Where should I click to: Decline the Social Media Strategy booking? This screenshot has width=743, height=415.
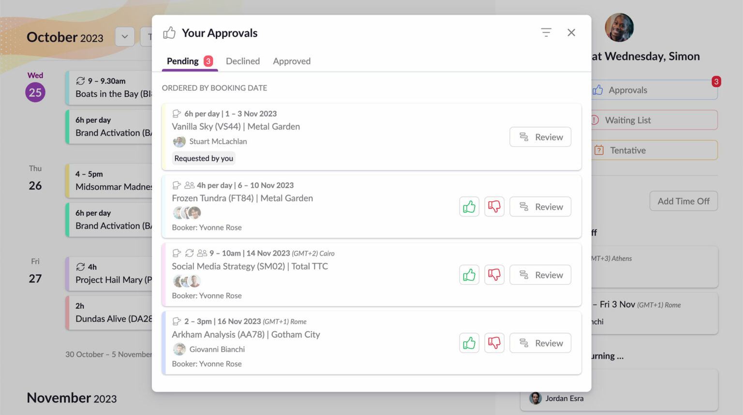click(494, 275)
